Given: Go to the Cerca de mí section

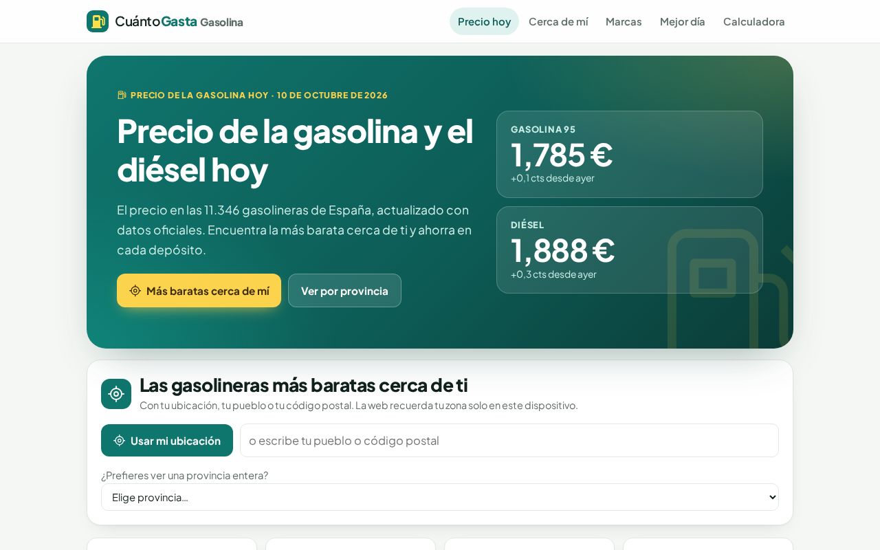Looking at the screenshot, I should 558,21.
